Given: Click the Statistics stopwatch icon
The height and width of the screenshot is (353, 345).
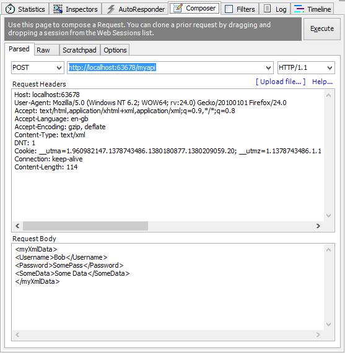Looking at the screenshot, I should pyautogui.click(x=10, y=9).
